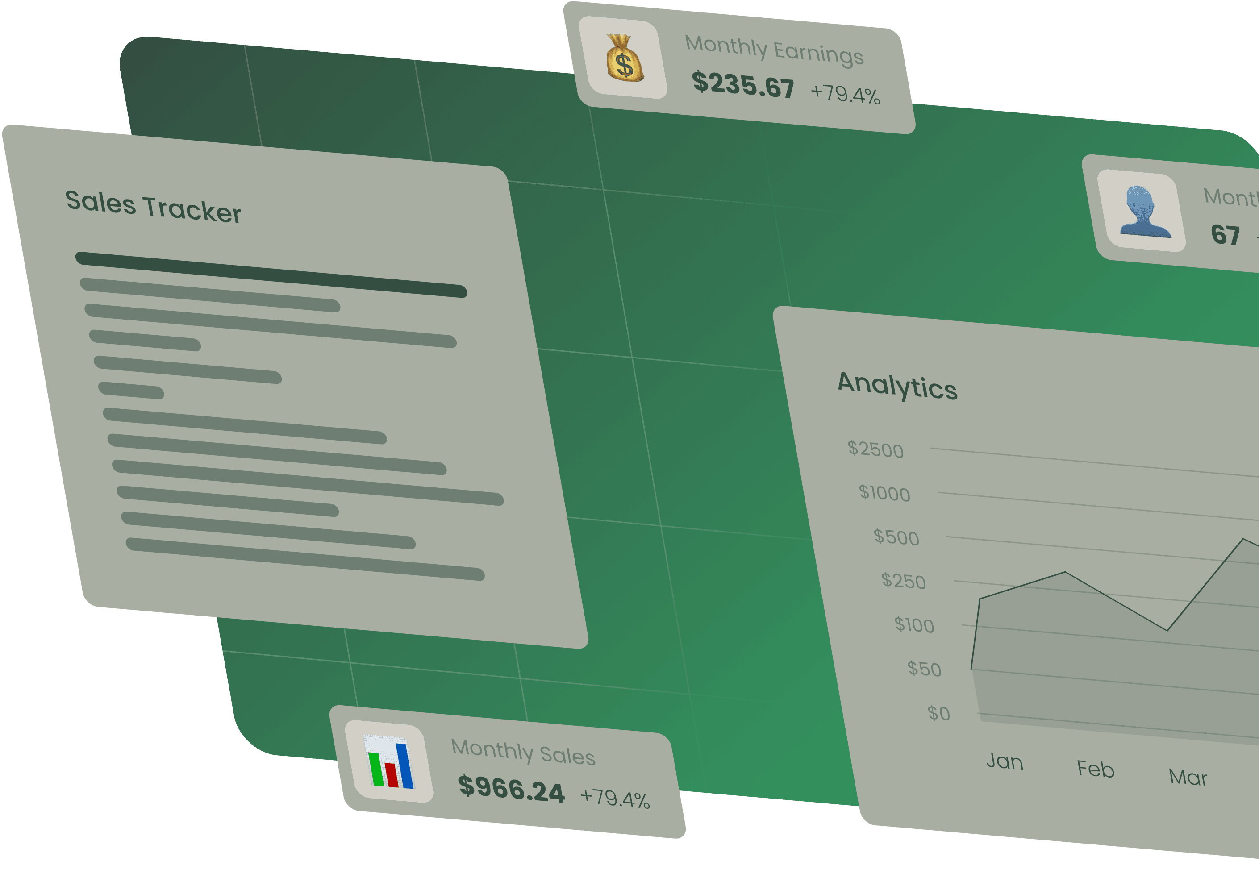Click the $0 axis label
Image resolution: width=1259 pixels, height=886 pixels.
pyautogui.click(x=939, y=713)
